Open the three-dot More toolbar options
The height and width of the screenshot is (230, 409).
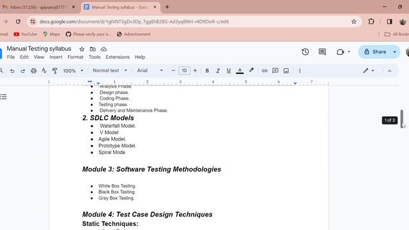coord(300,71)
